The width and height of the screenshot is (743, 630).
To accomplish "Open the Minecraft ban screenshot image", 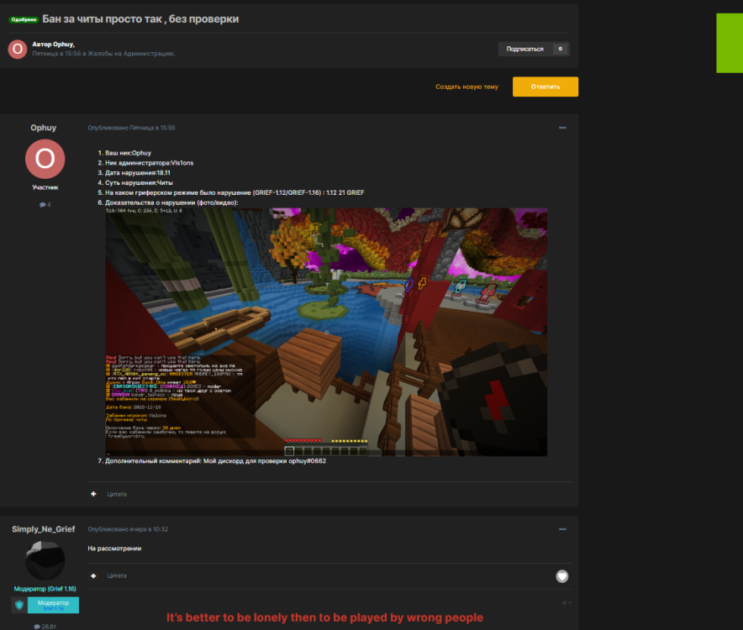I will point(326,332).
